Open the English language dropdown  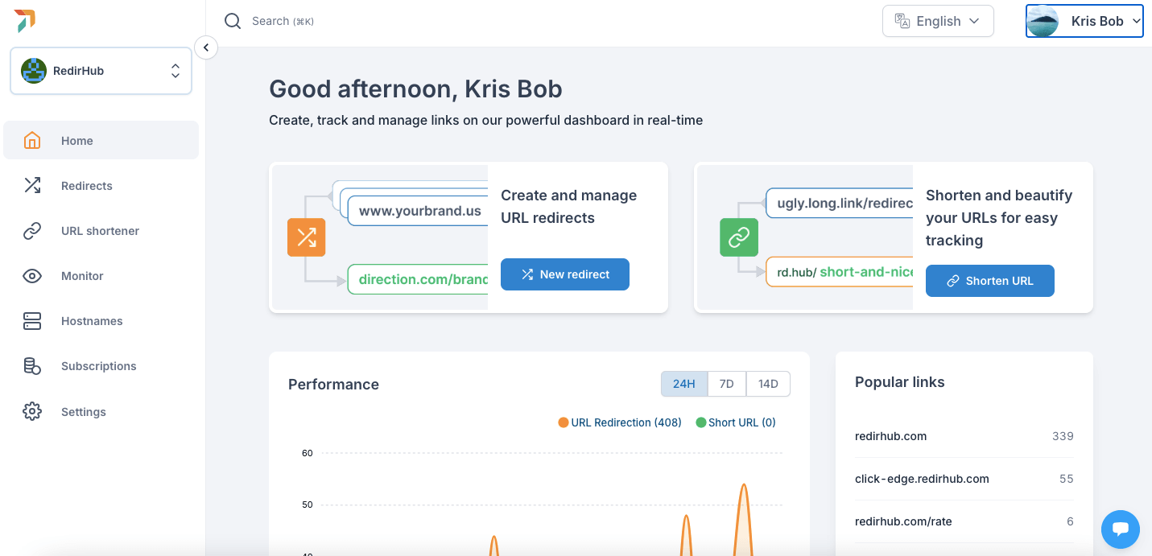938,21
